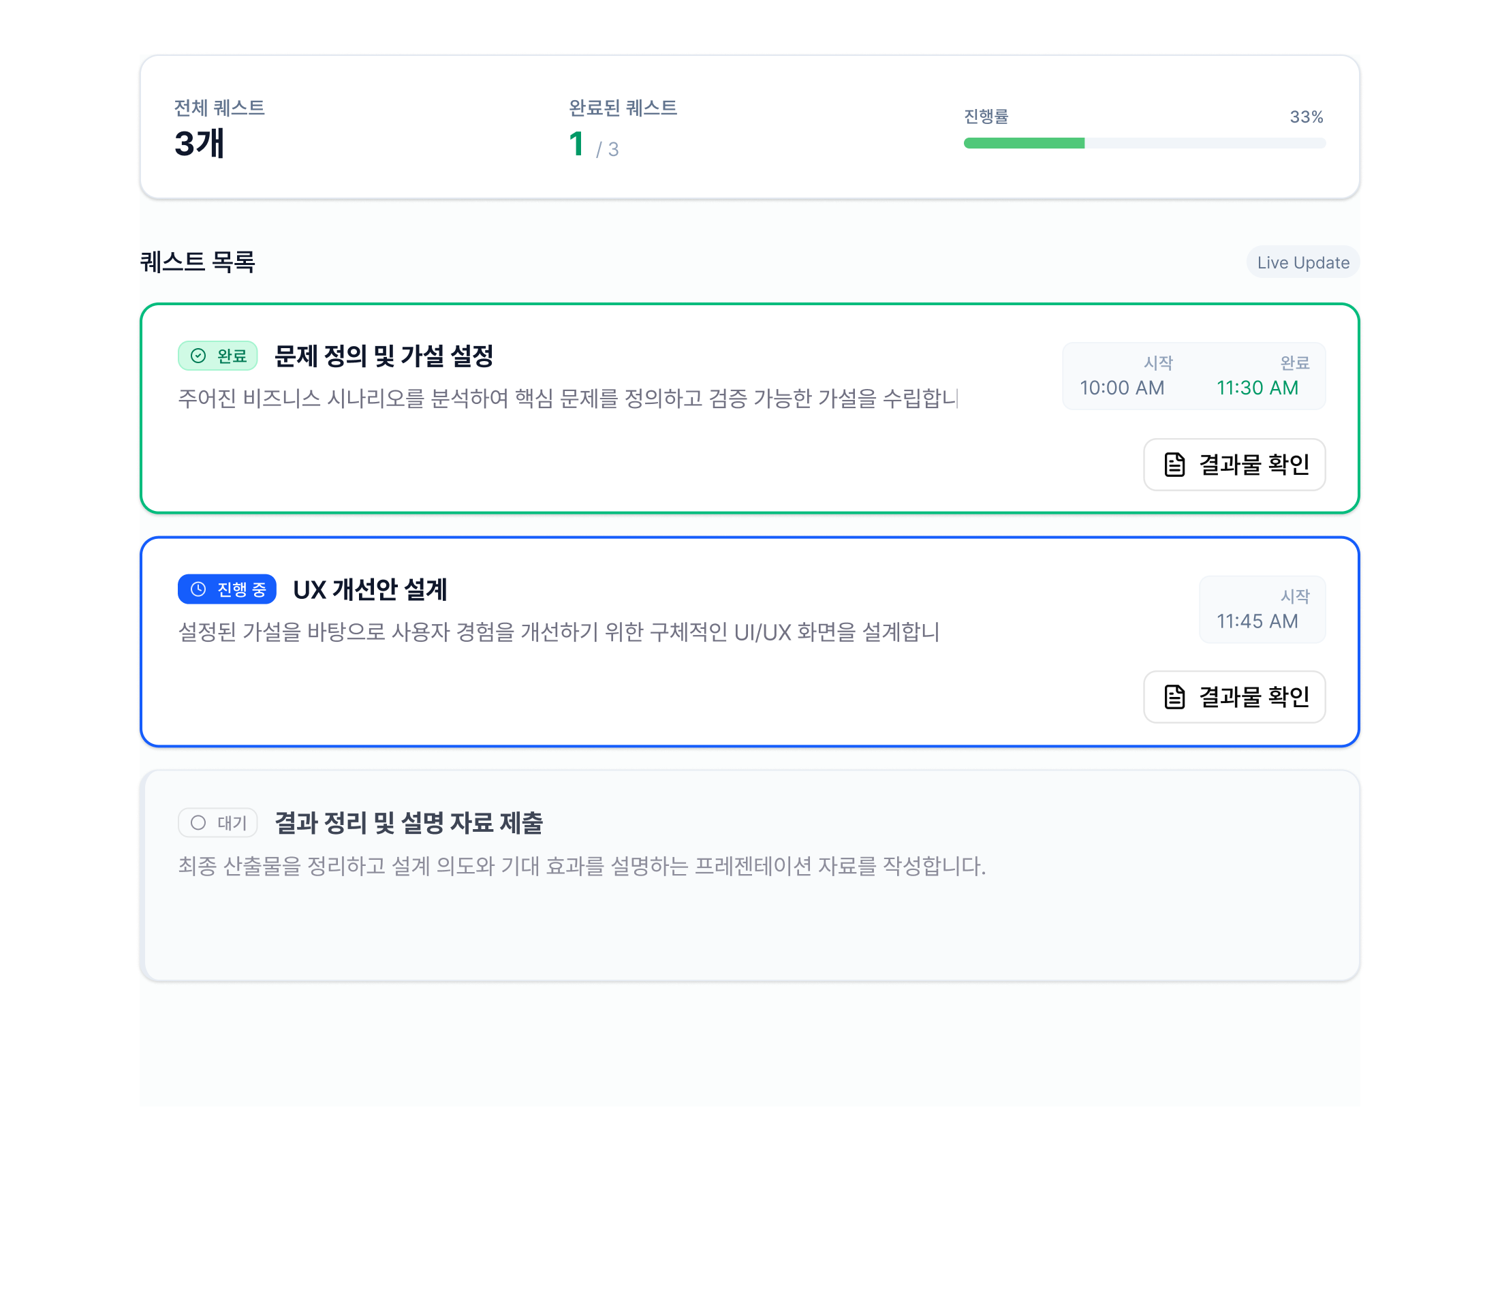Image resolution: width=1500 pixels, height=1304 pixels.
Task: Select the 결과 정리 및 설명 자료 제출 title
Action: tap(408, 823)
